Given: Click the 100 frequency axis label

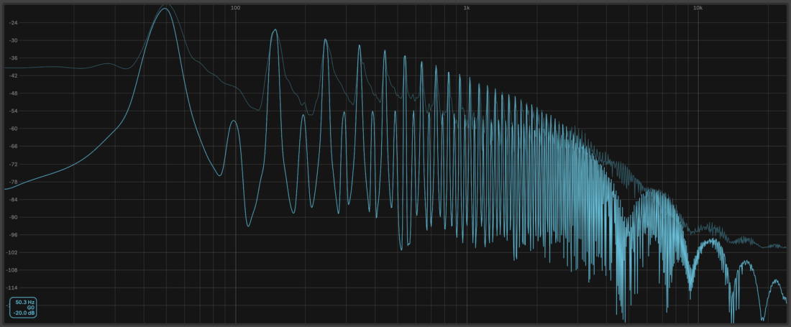Looking at the screenshot, I should (235, 8).
